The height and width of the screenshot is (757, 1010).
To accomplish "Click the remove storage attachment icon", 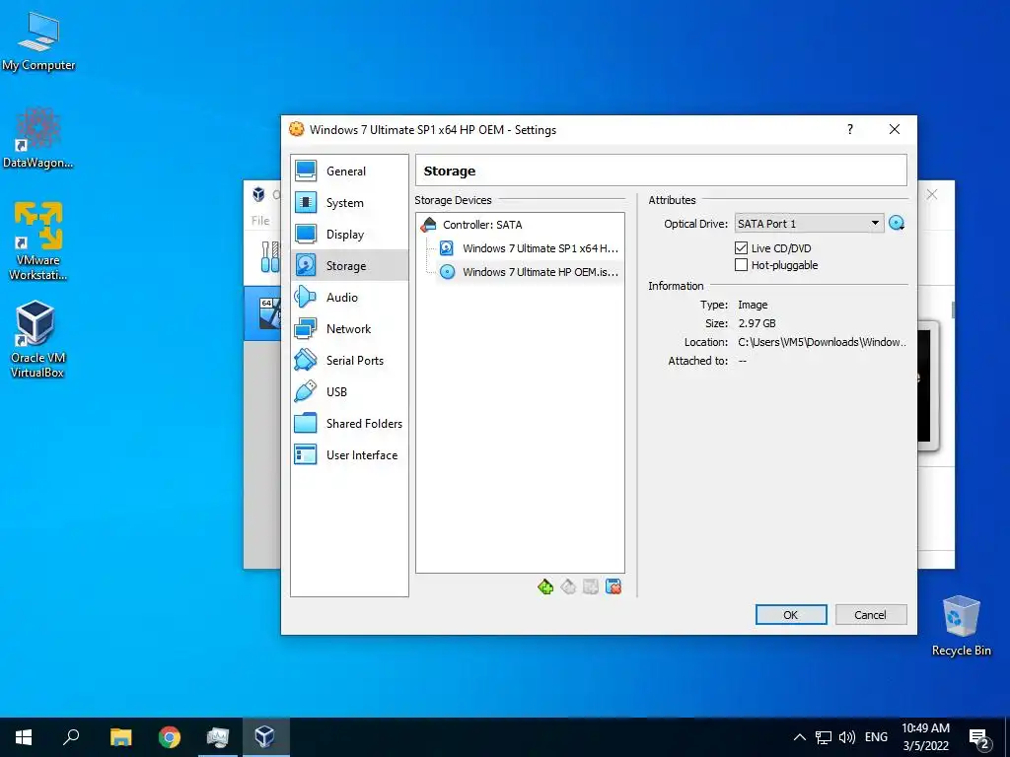I will (613, 586).
